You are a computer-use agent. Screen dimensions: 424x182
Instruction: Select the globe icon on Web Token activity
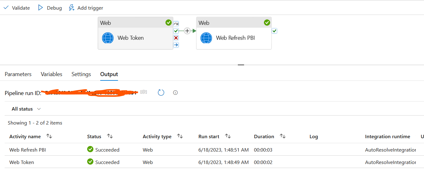tap(107, 38)
